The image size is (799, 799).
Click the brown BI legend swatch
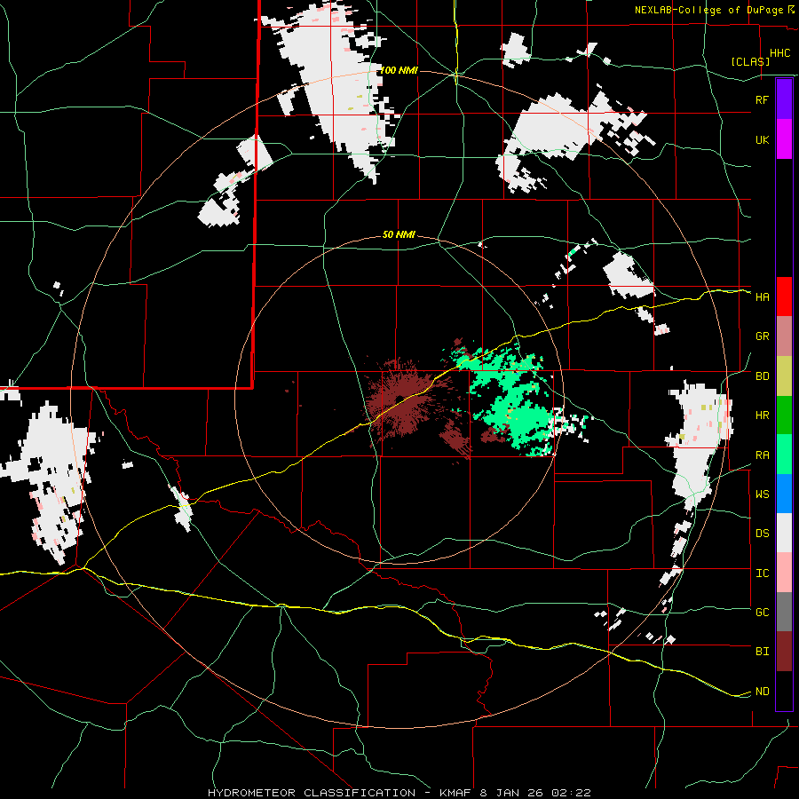click(784, 652)
